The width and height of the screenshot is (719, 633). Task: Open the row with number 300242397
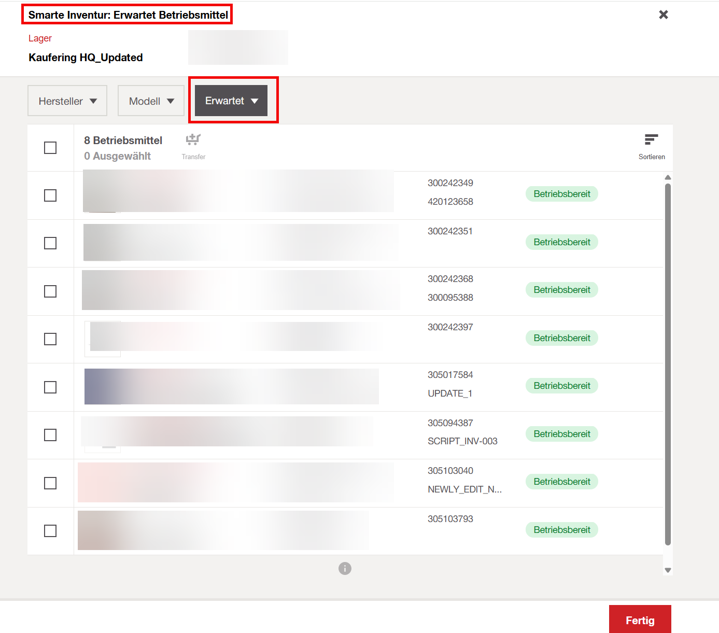pyautogui.click(x=450, y=327)
